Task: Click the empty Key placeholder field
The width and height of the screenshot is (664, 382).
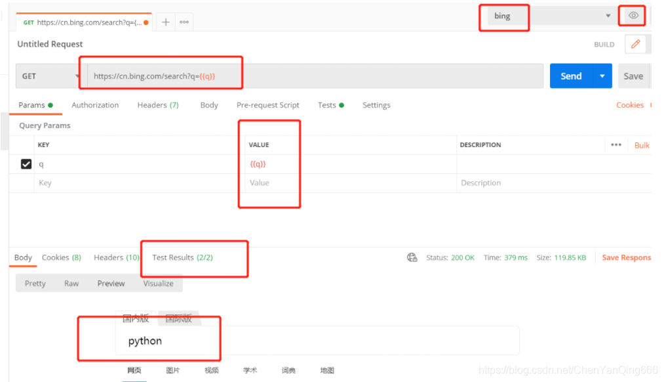Action: tap(140, 183)
